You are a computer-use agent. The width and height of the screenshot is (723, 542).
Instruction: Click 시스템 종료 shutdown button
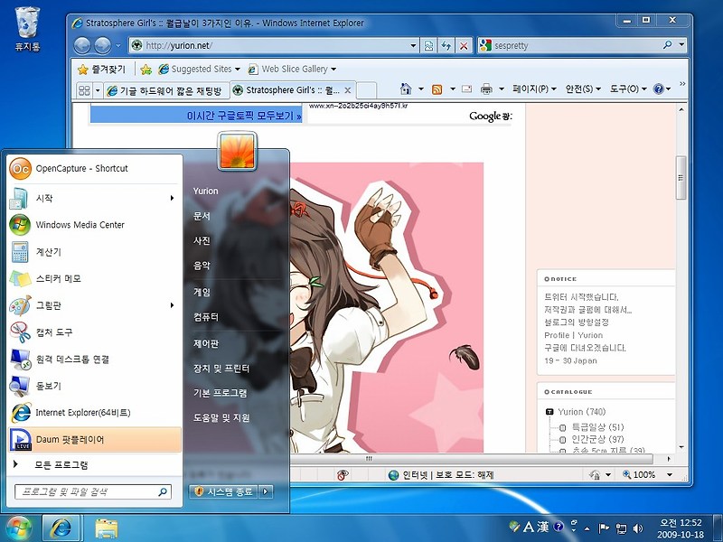click(x=223, y=491)
